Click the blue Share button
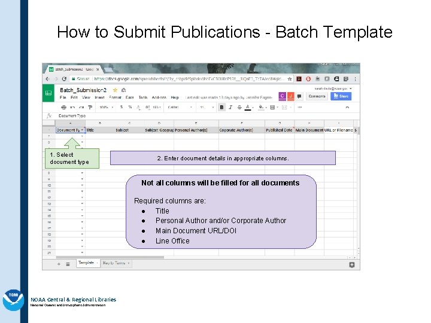This screenshot has width=431, height=323. pyautogui.click(x=341, y=96)
